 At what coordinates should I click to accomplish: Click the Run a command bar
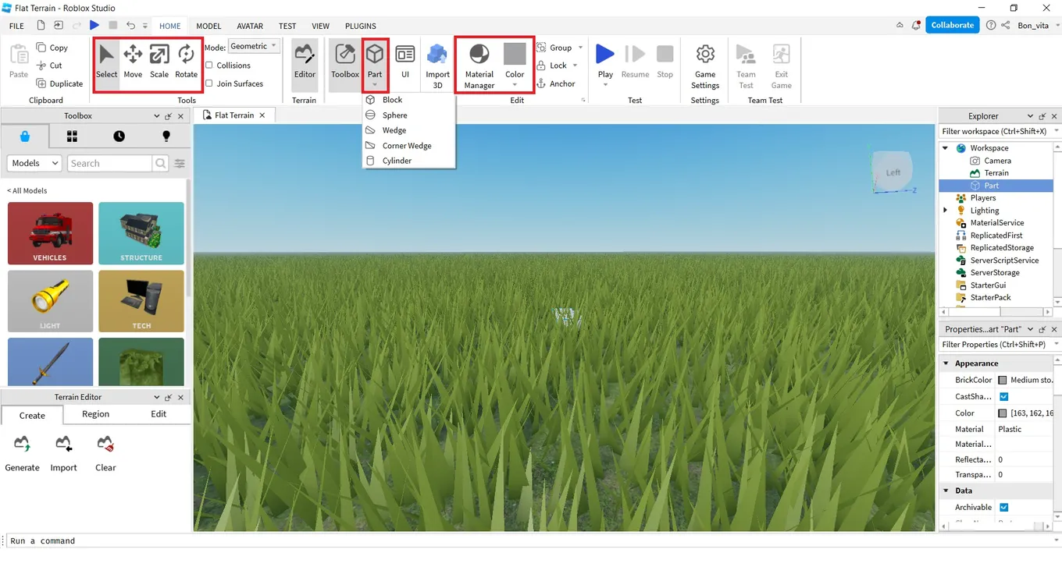531,540
